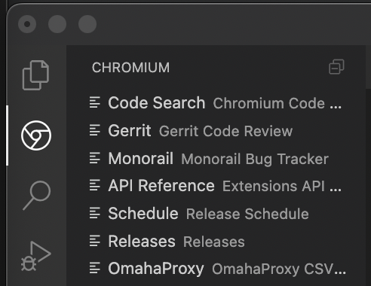The height and width of the screenshot is (286, 371).
Task: Open the Code Search link
Action: click(x=216, y=103)
